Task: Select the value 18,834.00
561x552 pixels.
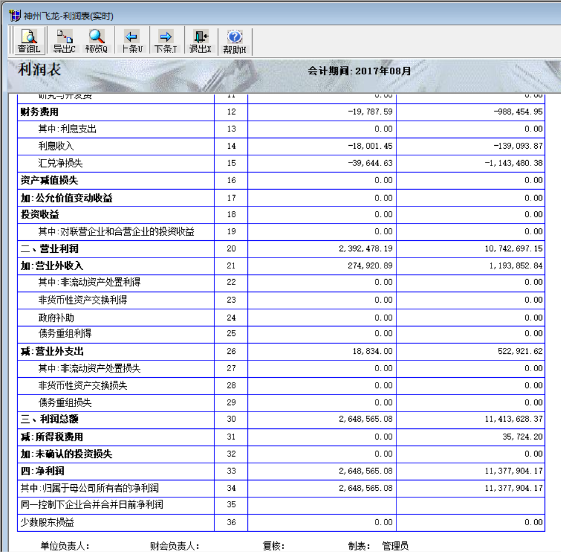Action: click(x=373, y=351)
